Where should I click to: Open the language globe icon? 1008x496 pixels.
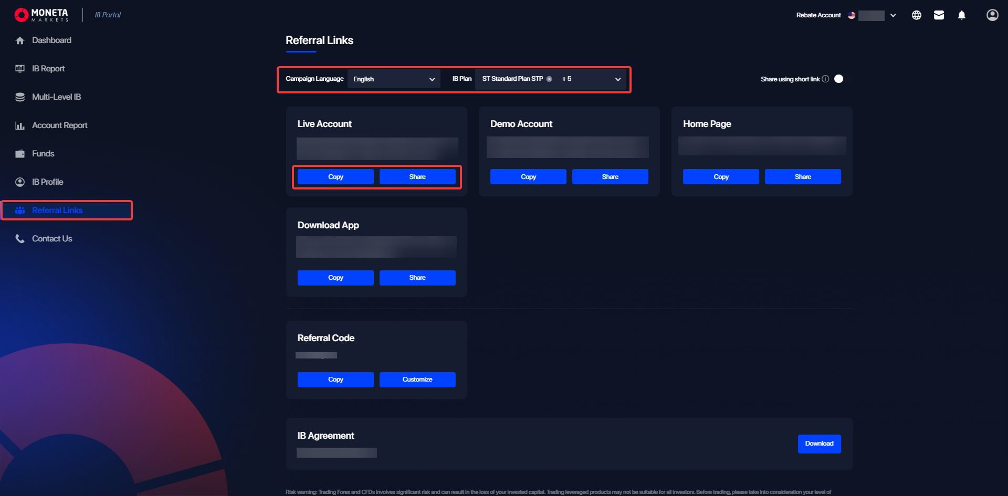[x=916, y=15]
